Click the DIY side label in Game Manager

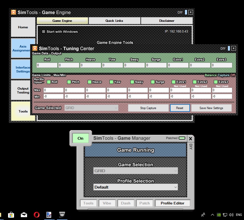point(191,146)
